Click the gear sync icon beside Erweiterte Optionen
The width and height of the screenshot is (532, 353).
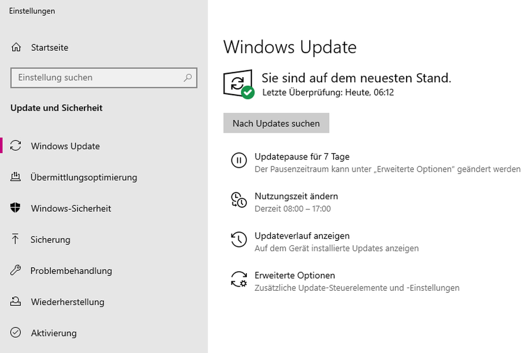click(x=239, y=279)
